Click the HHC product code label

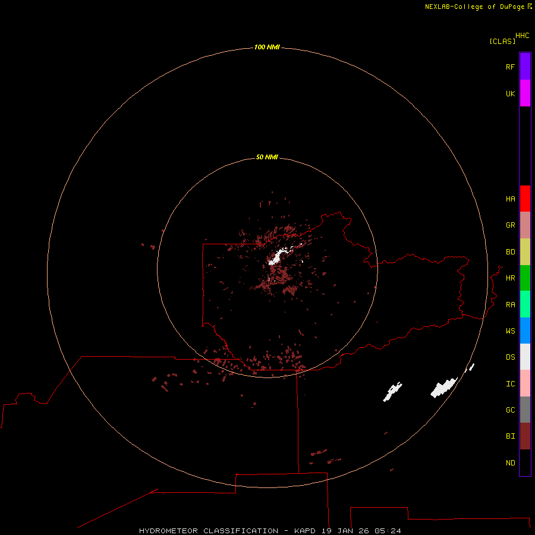[522, 36]
